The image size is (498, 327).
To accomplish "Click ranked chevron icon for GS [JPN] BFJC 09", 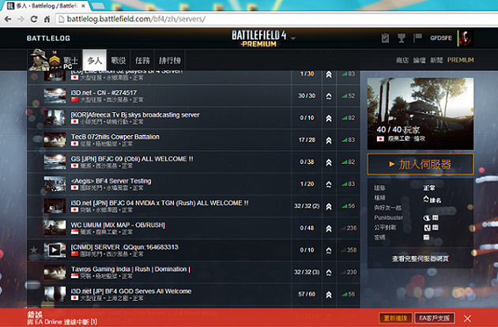I will click(x=329, y=162).
